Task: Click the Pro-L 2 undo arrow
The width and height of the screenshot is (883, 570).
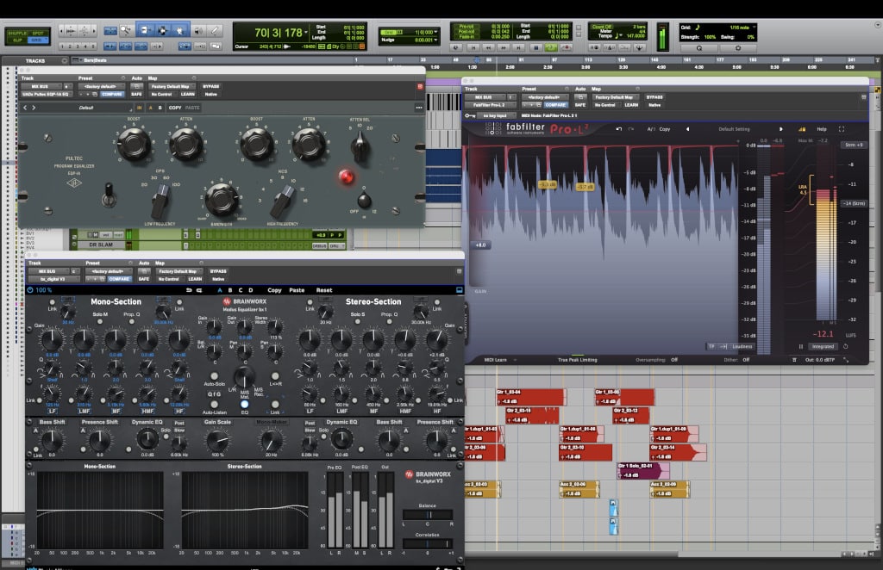Action: pyautogui.click(x=619, y=129)
